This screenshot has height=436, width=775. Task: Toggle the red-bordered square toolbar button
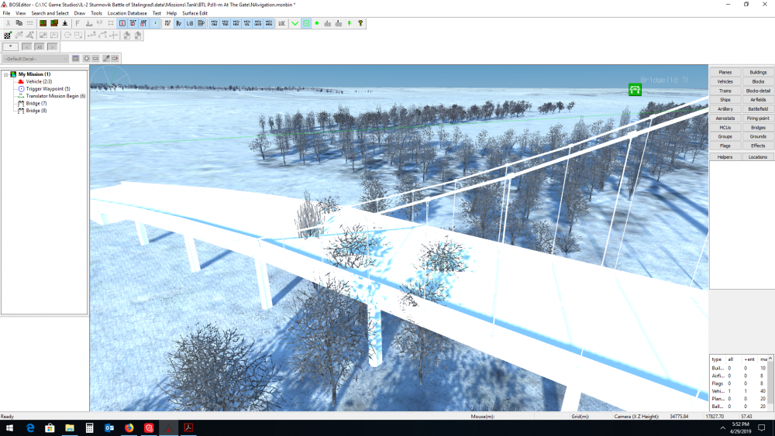(122, 23)
